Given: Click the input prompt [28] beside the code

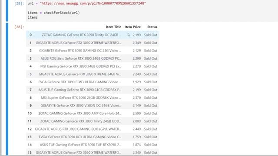Looking at the screenshot, I should 19,3.
